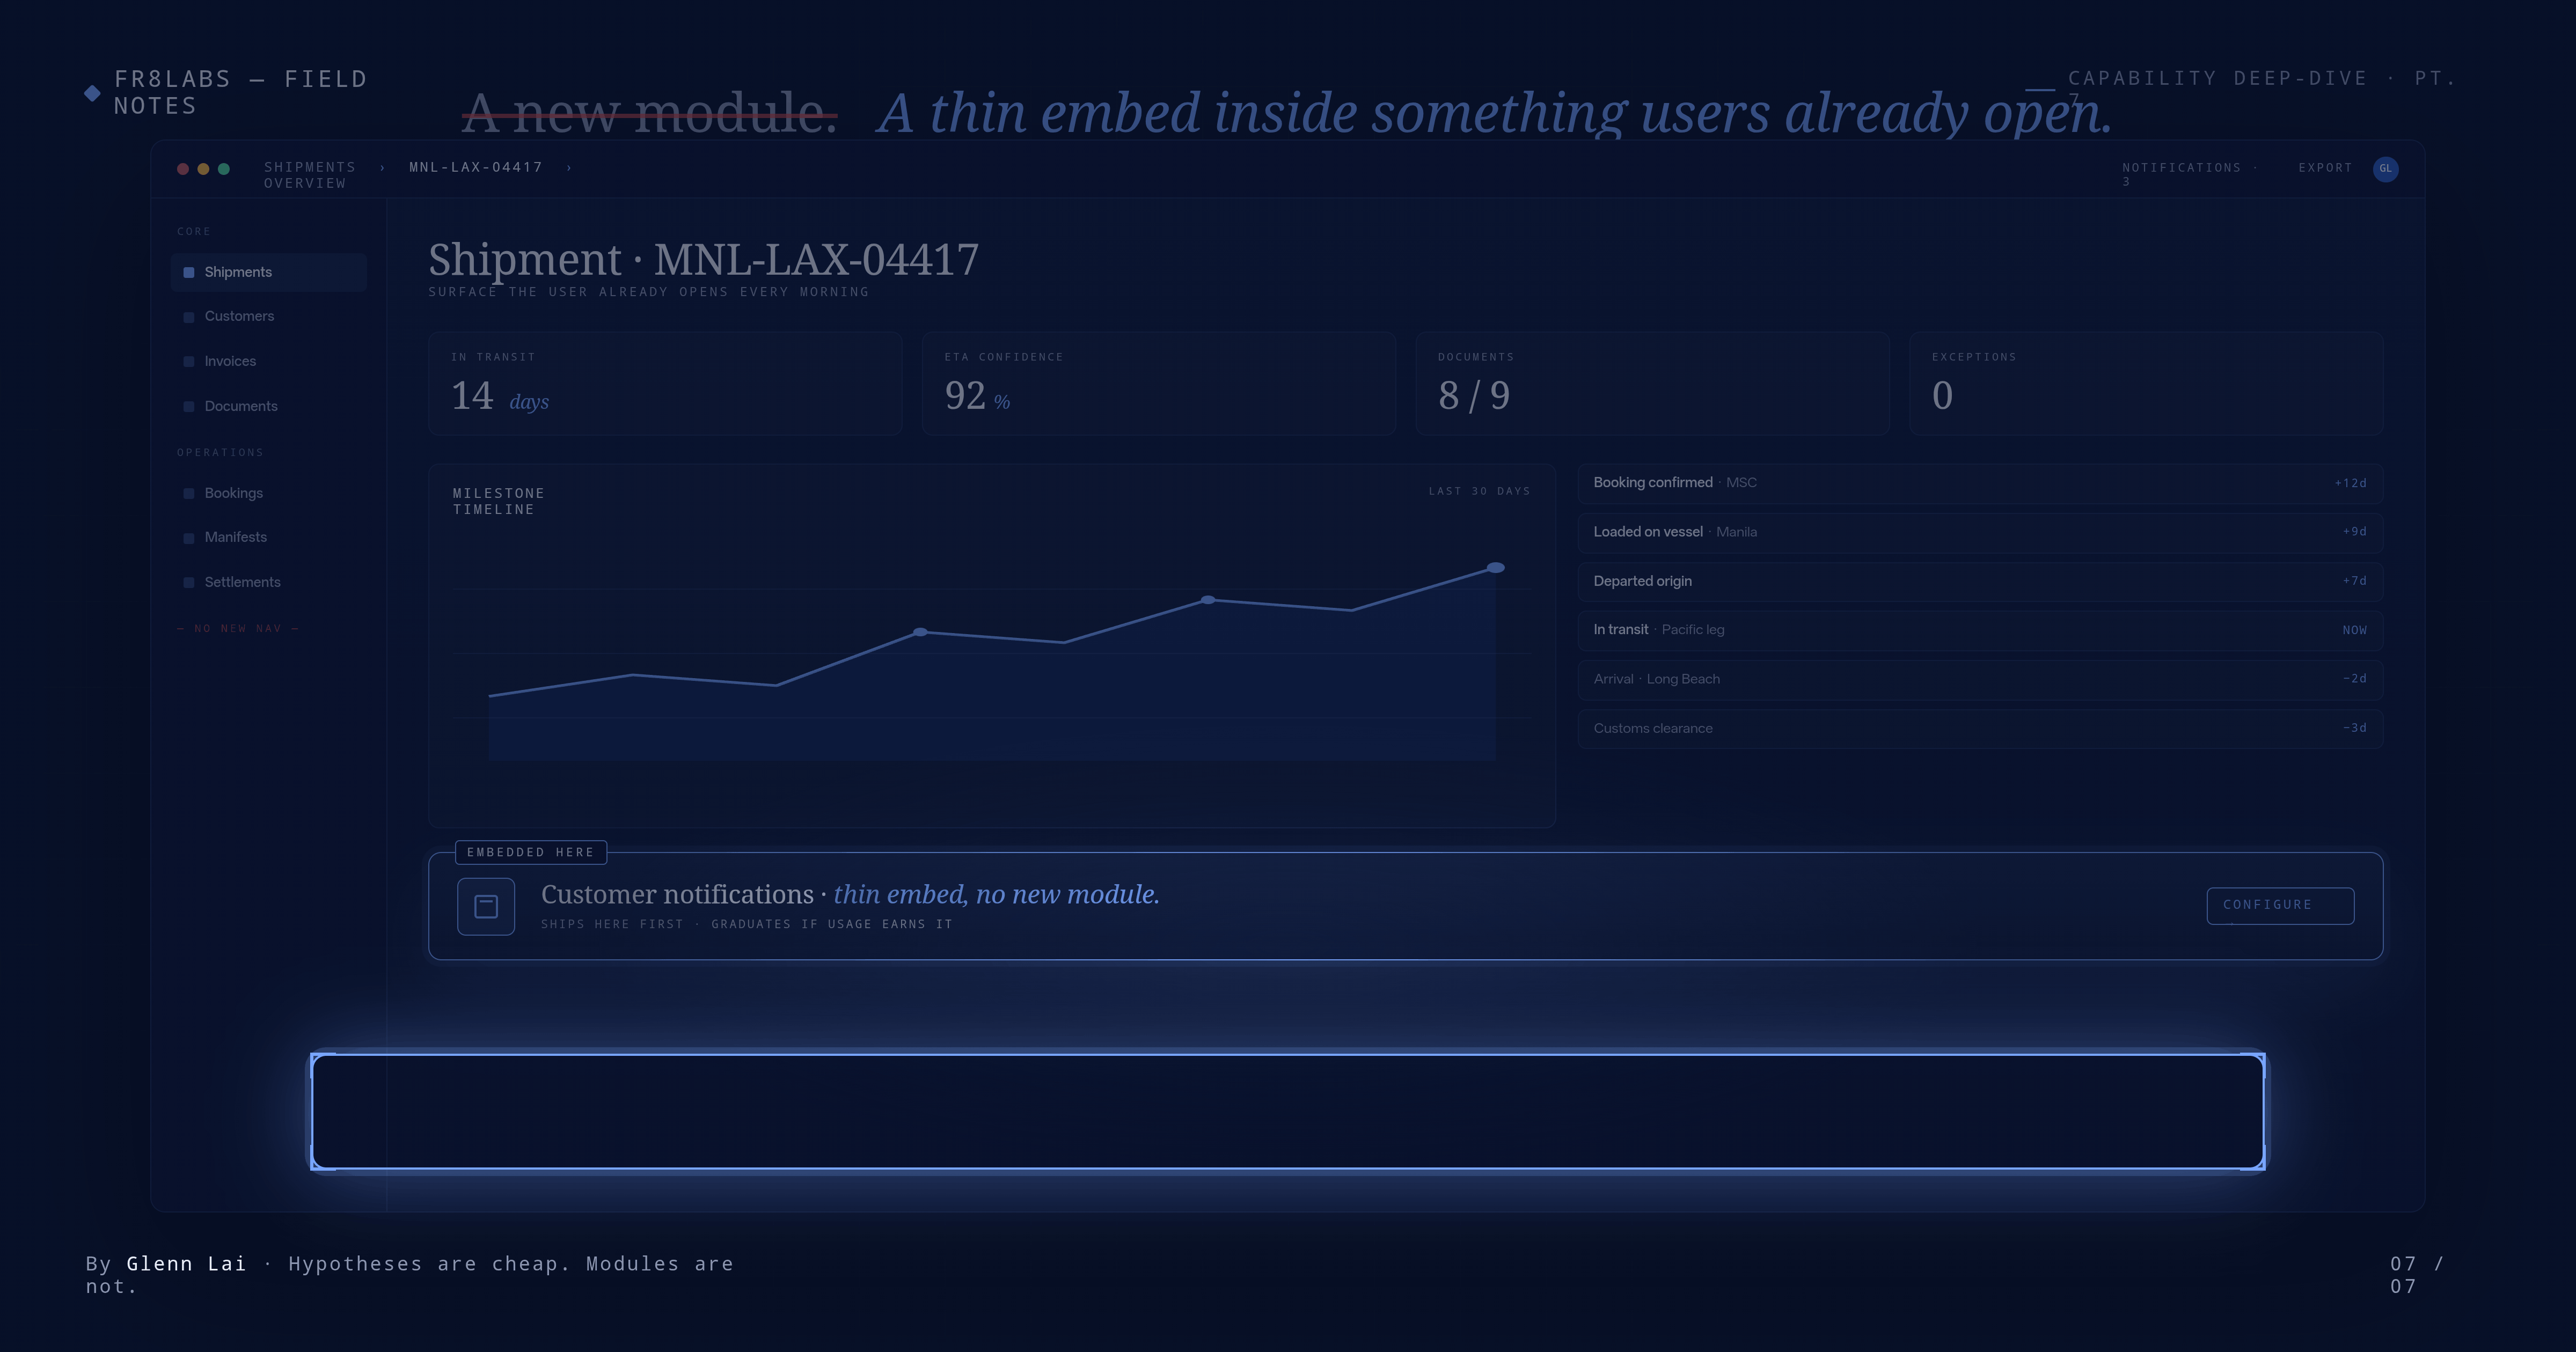Open Settlements in the sidebar
2576x1352 pixels.
click(x=268, y=582)
